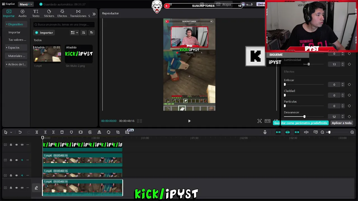The height and width of the screenshot is (201, 358).
Task: Play the video in the Reproductor
Action: pyautogui.click(x=189, y=121)
